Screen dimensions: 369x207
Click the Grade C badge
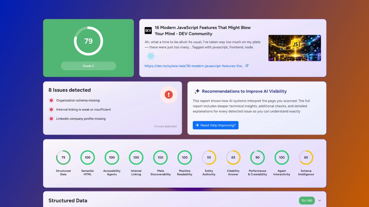[x=88, y=66]
